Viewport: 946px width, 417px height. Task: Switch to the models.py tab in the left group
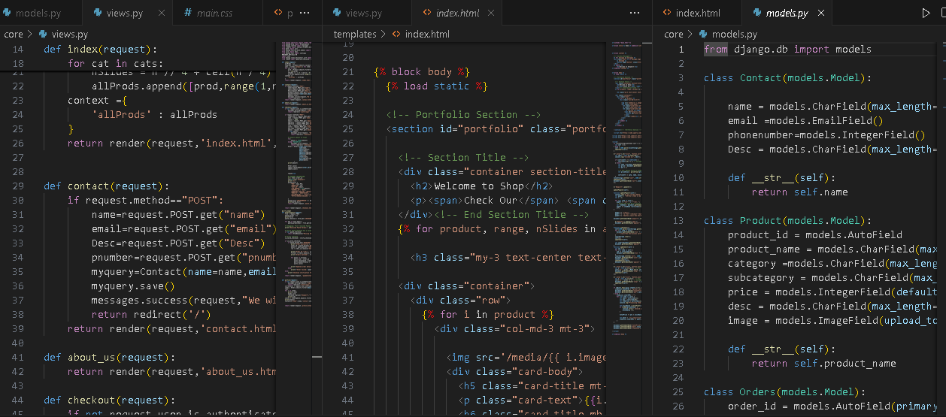38,13
